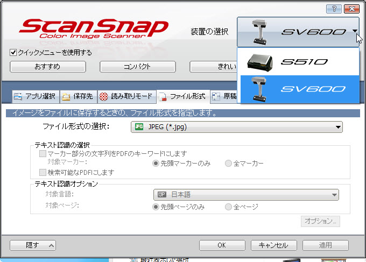Click the help question mark button

(334, 9)
